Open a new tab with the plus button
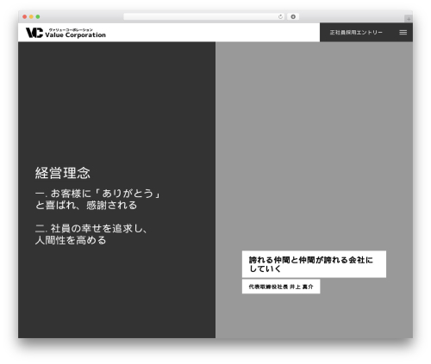Viewport: 431px width, 364px height. [x=409, y=19]
